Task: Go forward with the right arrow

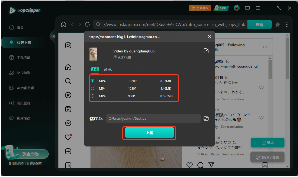Action: tap(80, 24)
